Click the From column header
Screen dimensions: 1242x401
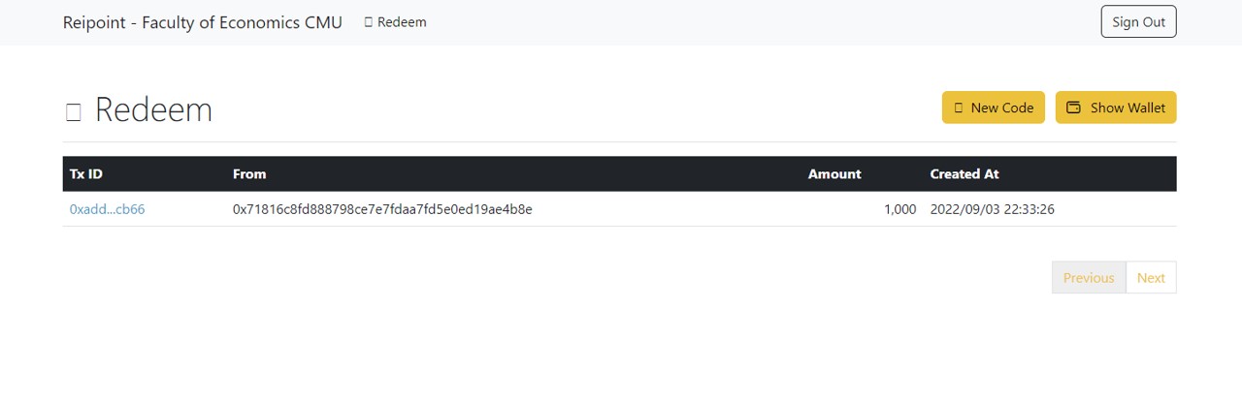(249, 174)
